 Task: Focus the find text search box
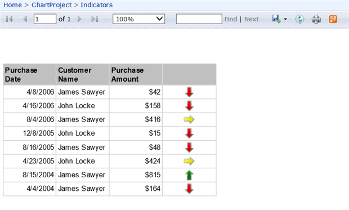(199, 19)
